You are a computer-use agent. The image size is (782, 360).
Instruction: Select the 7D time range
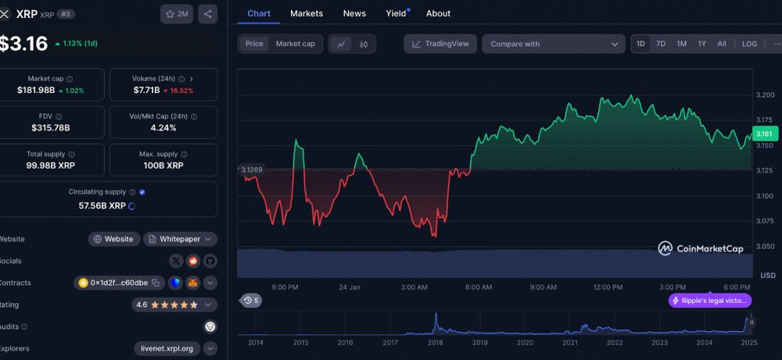[661, 44]
